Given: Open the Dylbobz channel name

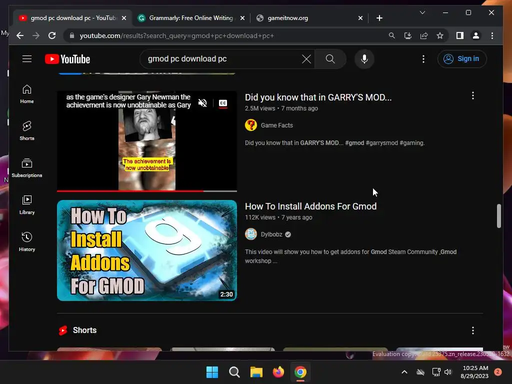Looking at the screenshot, I should coord(271,234).
